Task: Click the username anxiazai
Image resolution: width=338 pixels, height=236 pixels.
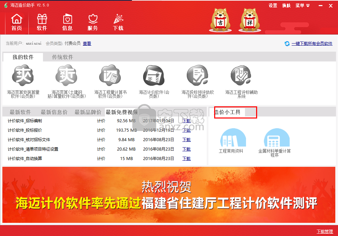Action: point(33,44)
